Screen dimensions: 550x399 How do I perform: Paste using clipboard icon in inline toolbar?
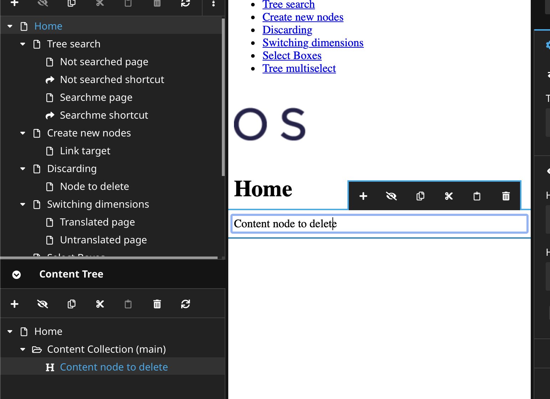(x=477, y=196)
